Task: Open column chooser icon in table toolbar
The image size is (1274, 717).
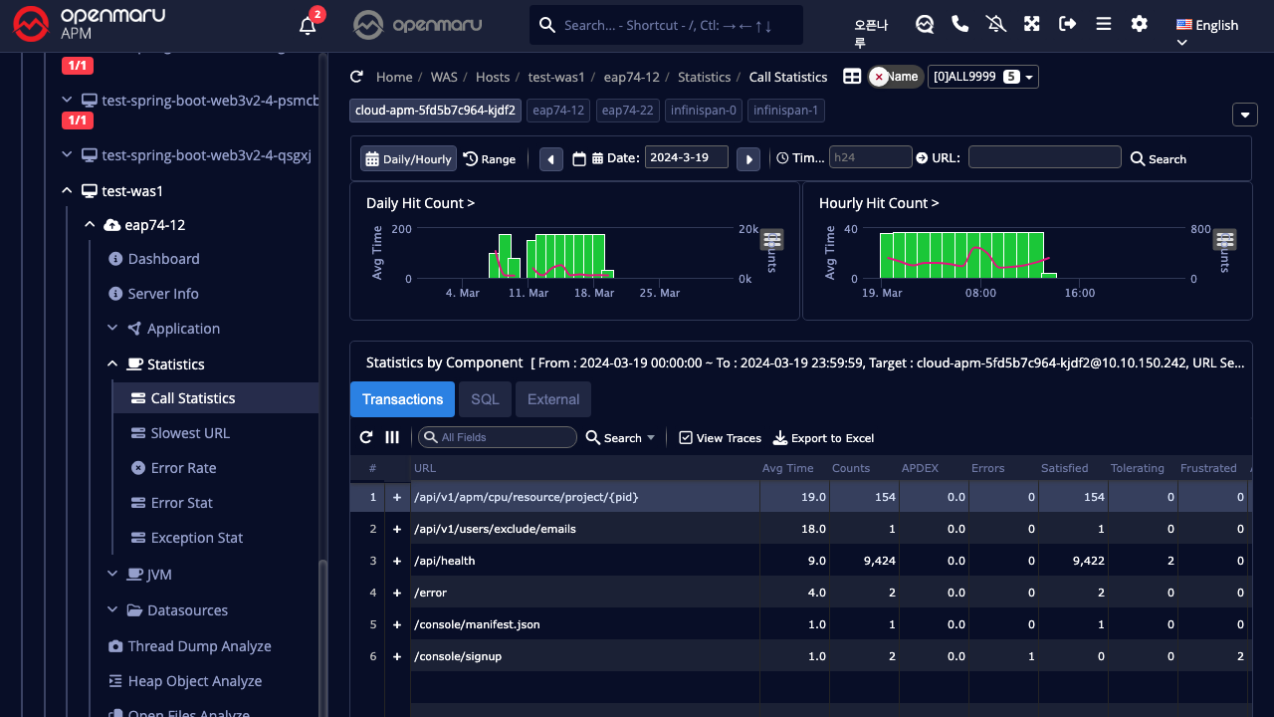Action: pyautogui.click(x=392, y=437)
